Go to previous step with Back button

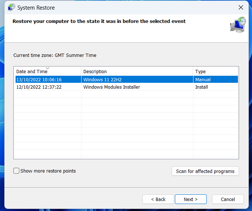click(x=158, y=199)
